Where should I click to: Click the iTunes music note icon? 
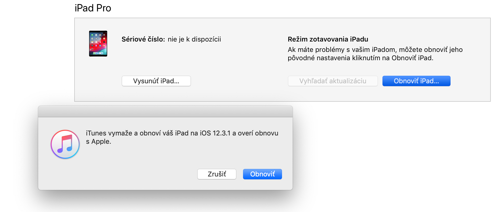(x=65, y=144)
